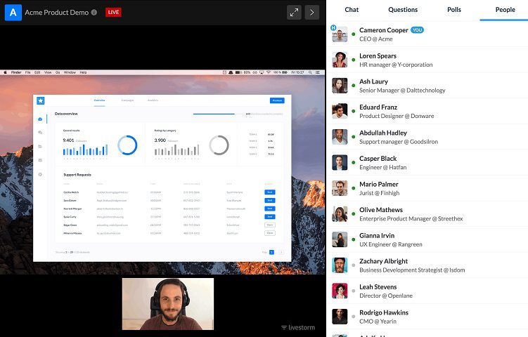
Task: Select the home icon in dashboard sidebar
Action: [x=40, y=119]
